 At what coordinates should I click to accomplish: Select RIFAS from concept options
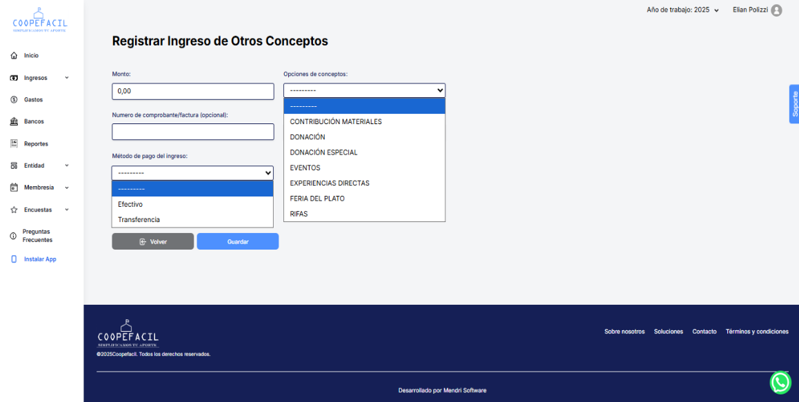pyautogui.click(x=299, y=214)
